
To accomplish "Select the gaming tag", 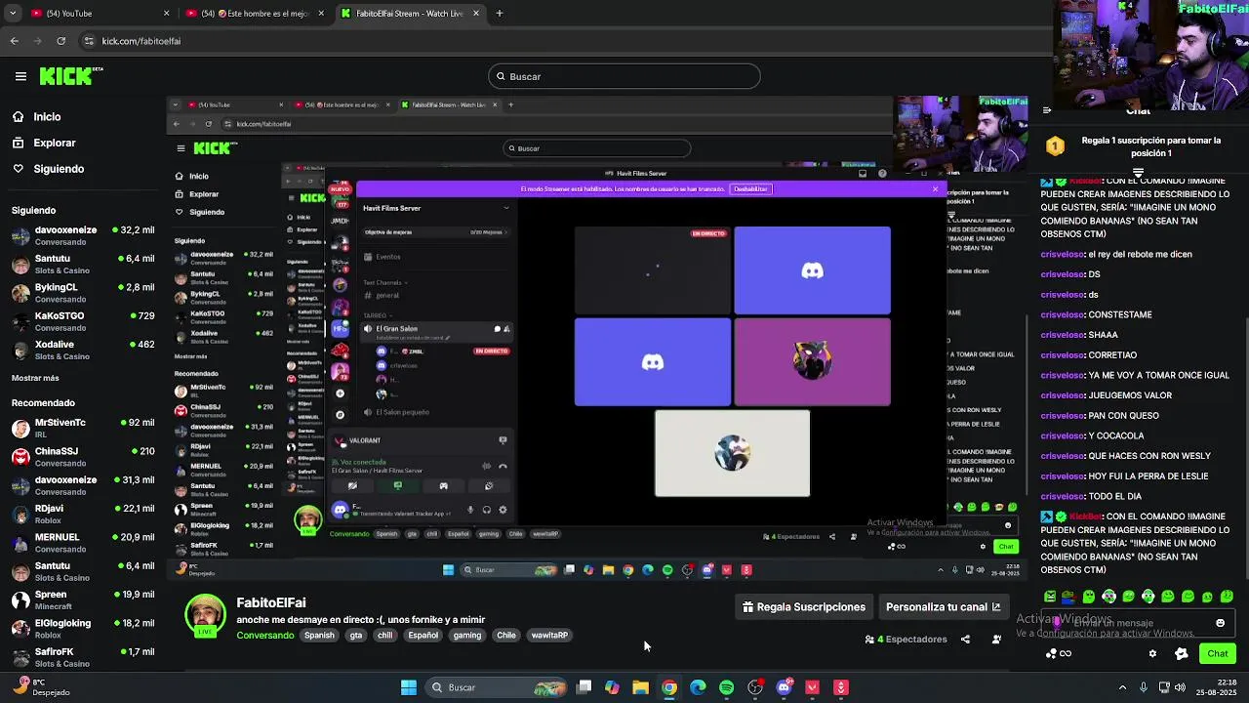I will [466, 636].
